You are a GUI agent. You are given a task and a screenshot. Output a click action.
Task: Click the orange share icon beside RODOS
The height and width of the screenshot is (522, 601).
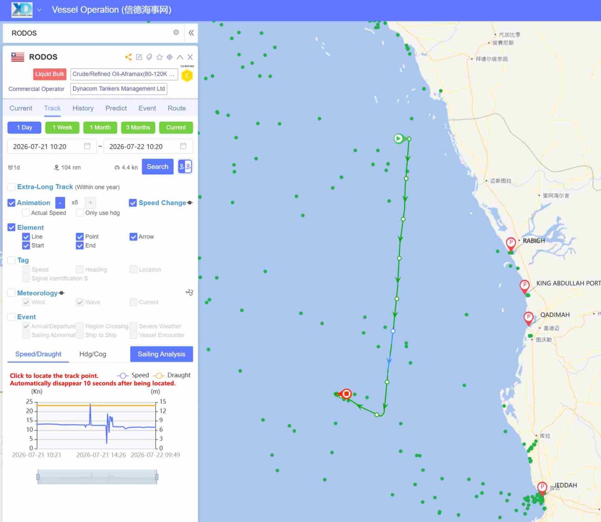[x=128, y=57]
